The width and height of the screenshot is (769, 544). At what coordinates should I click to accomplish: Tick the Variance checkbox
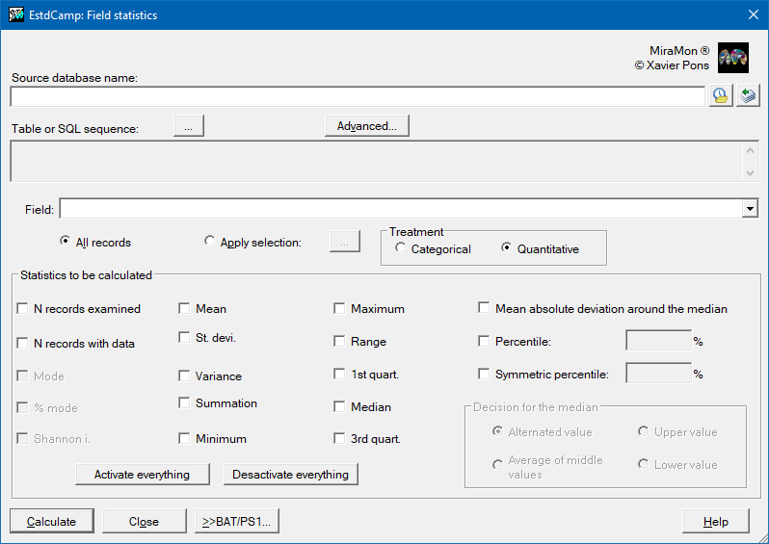point(185,376)
